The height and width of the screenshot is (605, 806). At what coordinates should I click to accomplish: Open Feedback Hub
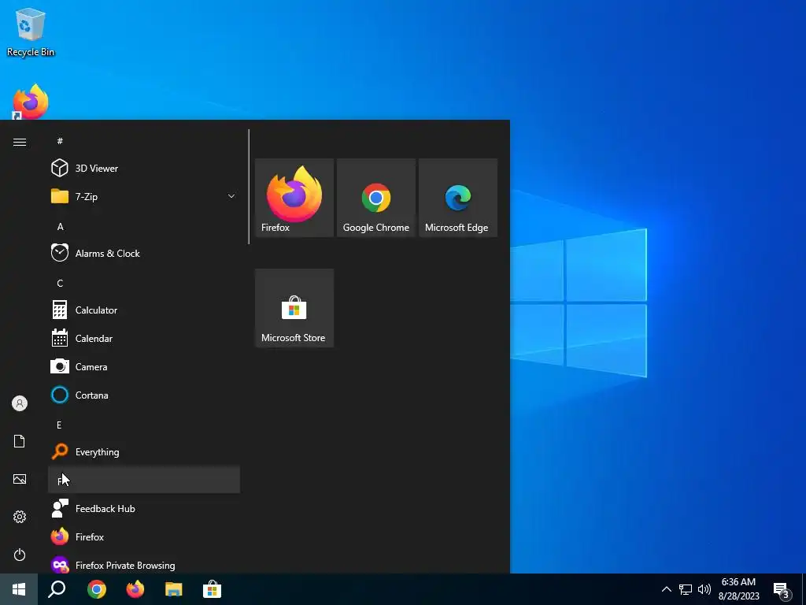144,508
